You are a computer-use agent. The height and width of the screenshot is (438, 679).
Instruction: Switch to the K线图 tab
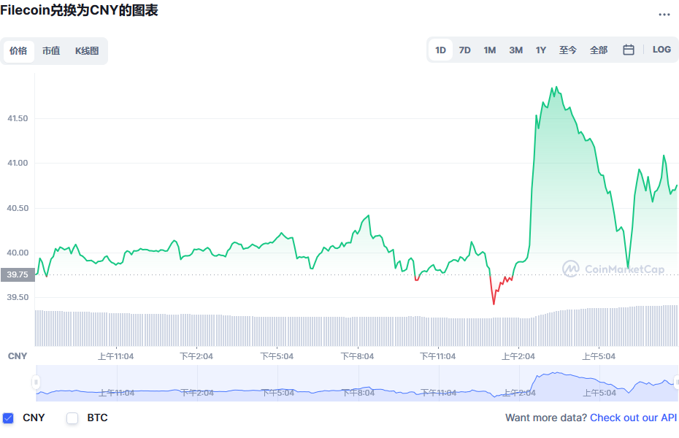click(87, 51)
